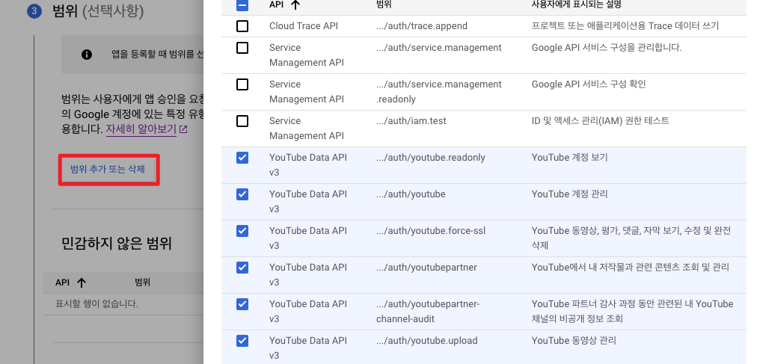Click the 범위 column header in panel
The width and height of the screenshot is (763, 364).
384,4
